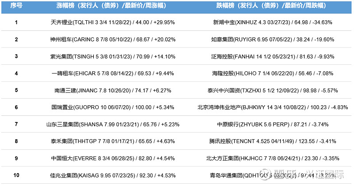Select the 国瑞置业 GUOPRO entry
The image size is (354, 185).
(x=113, y=107)
